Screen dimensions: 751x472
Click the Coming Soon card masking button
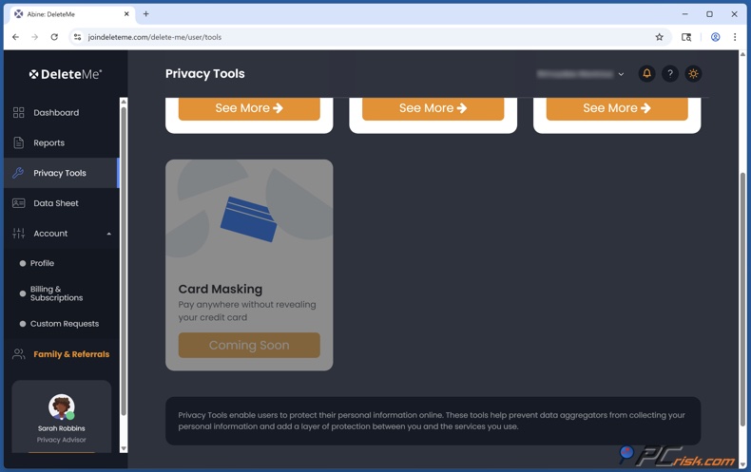pos(249,345)
